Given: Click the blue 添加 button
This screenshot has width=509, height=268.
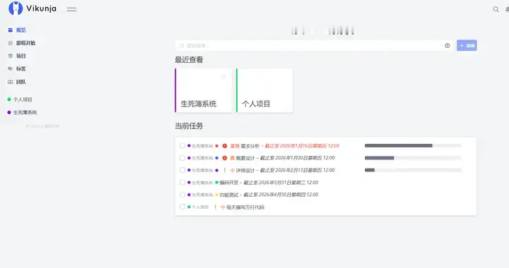Looking at the screenshot, I should pyautogui.click(x=467, y=45).
